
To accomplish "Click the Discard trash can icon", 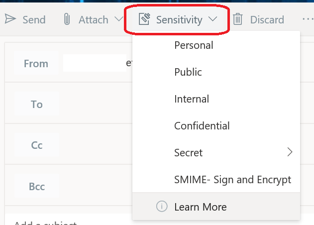I will point(238,19).
